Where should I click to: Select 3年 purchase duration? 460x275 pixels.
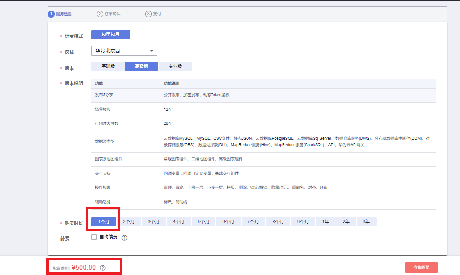(x=366, y=222)
